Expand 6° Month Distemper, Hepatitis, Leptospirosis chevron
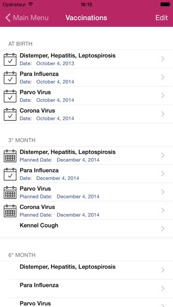Viewport: 173px width, 307px height. (x=162, y=270)
